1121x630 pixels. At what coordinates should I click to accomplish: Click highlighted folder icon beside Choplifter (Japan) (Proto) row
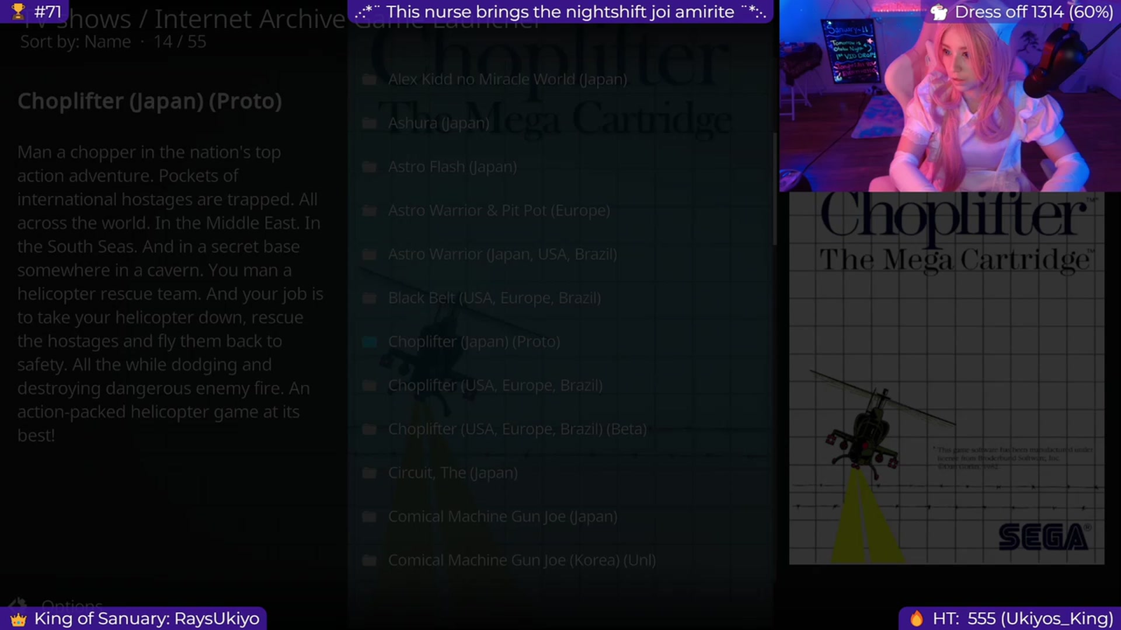[369, 342]
